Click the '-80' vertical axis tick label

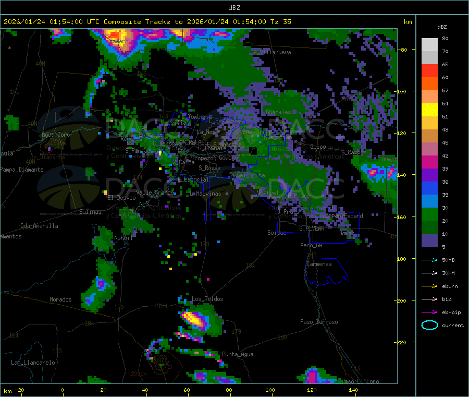point(402,50)
